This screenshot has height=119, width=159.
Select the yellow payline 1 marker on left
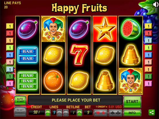10,26
